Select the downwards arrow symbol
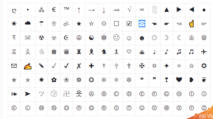 pyautogui.click(x=104, y=10)
